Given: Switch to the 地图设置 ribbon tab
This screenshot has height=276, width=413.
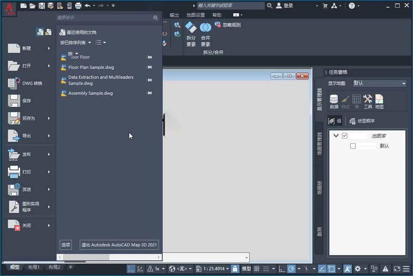Looking at the screenshot, I should pos(195,15).
